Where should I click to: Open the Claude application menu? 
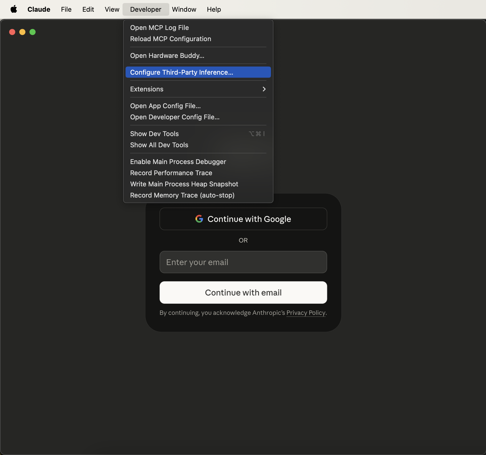pos(39,9)
